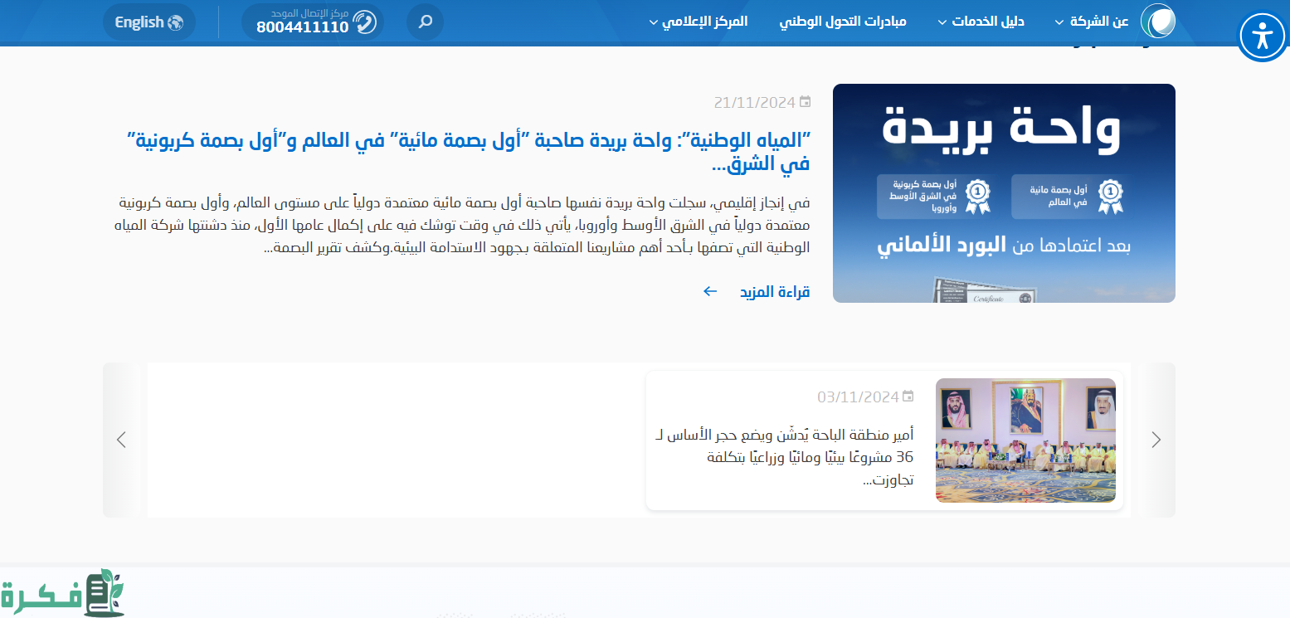This screenshot has height=618, width=1290.
Task: Click the call center phone icon
Action: pos(365,22)
